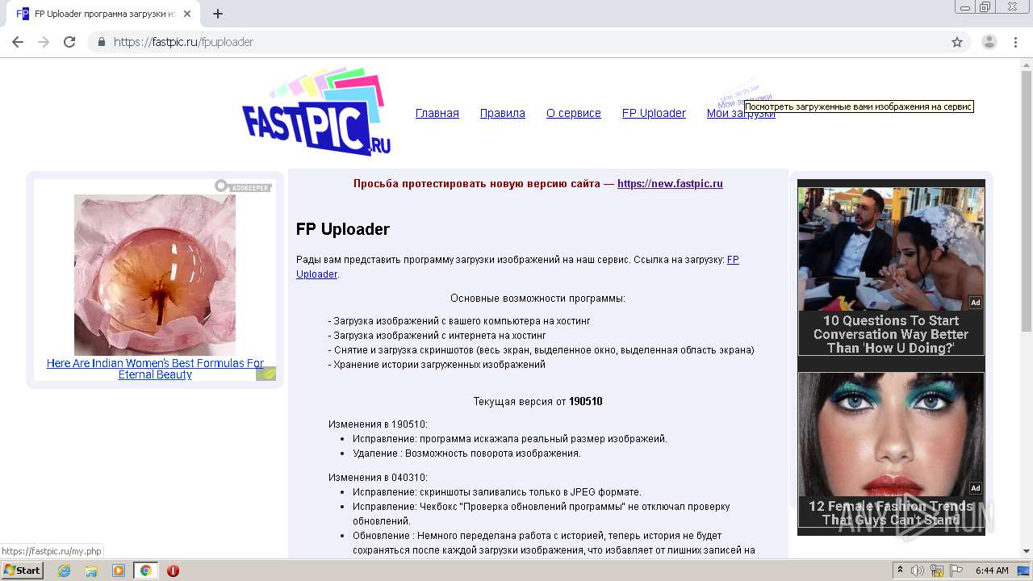
Task: Click red Opera-style taskbar icon
Action: (x=173, y=571)
